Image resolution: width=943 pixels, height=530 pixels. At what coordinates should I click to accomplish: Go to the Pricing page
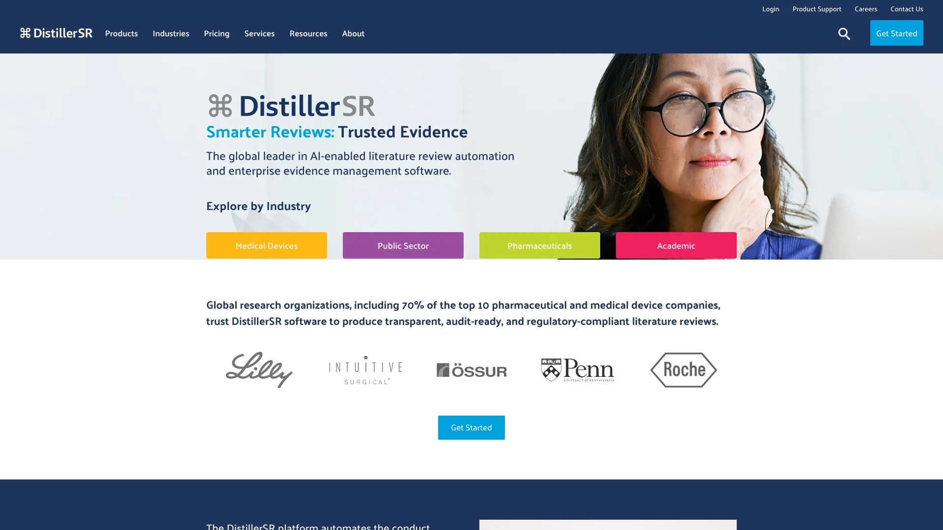click(x=217, y=33)
